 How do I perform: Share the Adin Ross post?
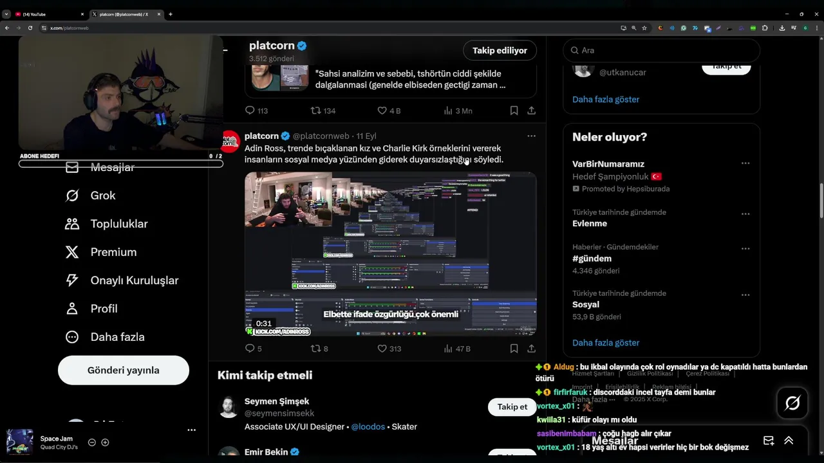tap(531, 349)
